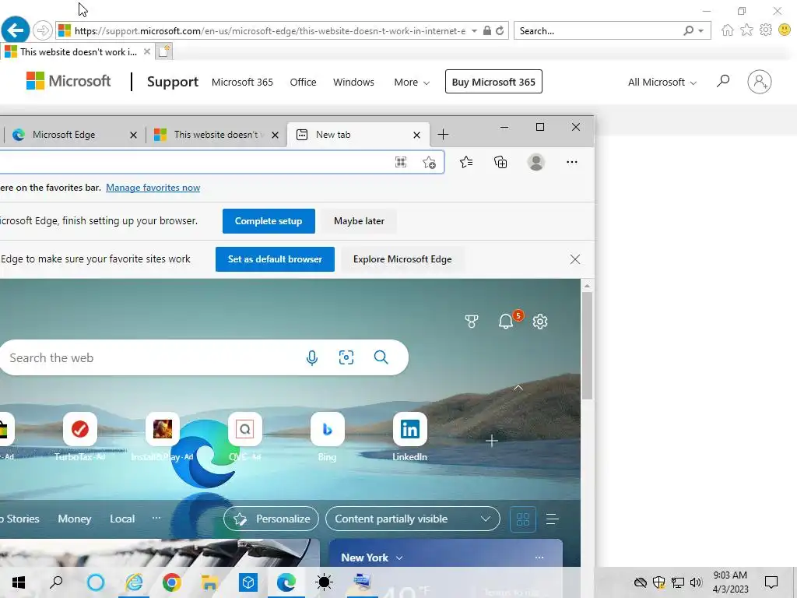Select the Money feed tab

(74, 519)
